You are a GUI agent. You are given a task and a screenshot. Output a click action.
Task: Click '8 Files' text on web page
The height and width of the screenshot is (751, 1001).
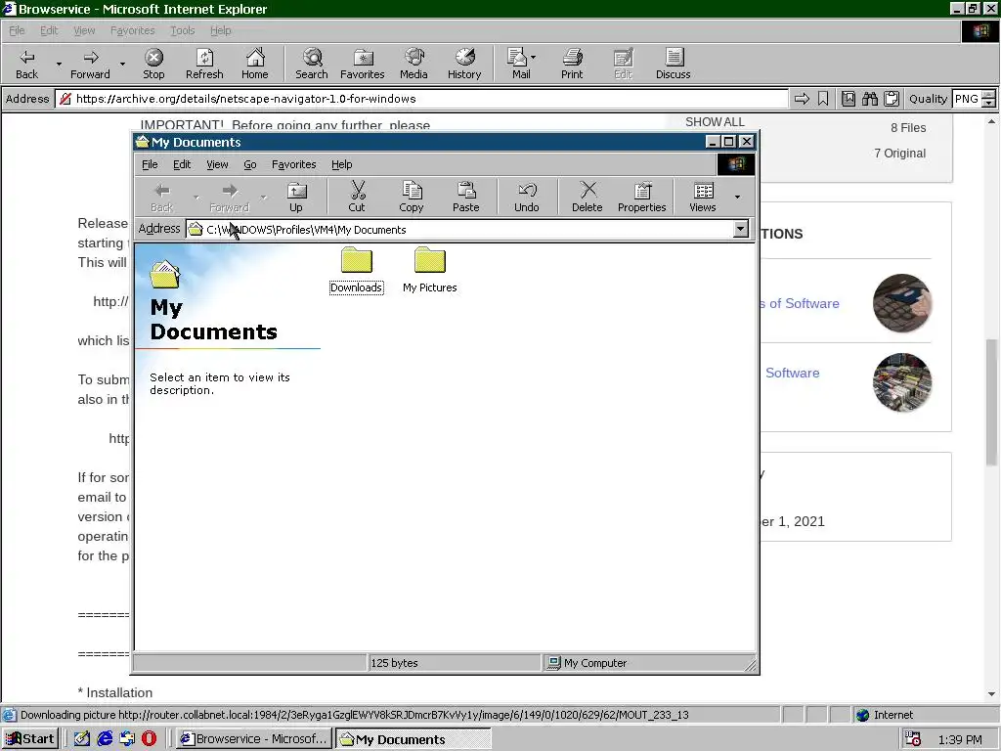[x=908, y=128]
